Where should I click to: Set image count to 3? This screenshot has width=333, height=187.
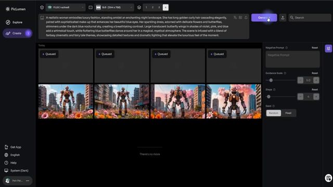[159, 7]
